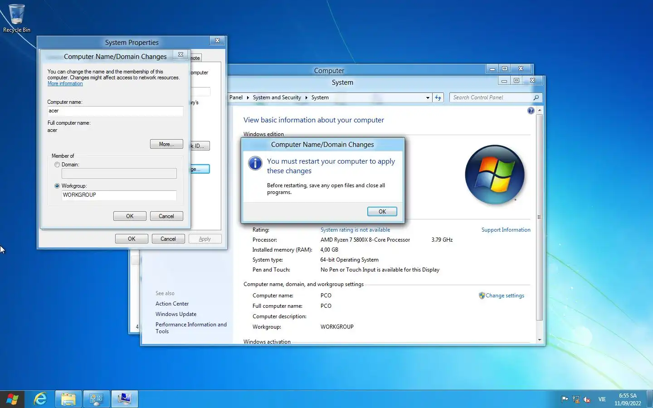
Task: Click the System window scrollbar down arrow
Action: tap(539, 340)
